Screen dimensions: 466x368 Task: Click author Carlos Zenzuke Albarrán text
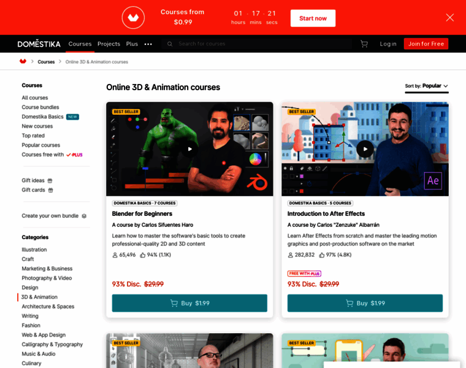348,225
